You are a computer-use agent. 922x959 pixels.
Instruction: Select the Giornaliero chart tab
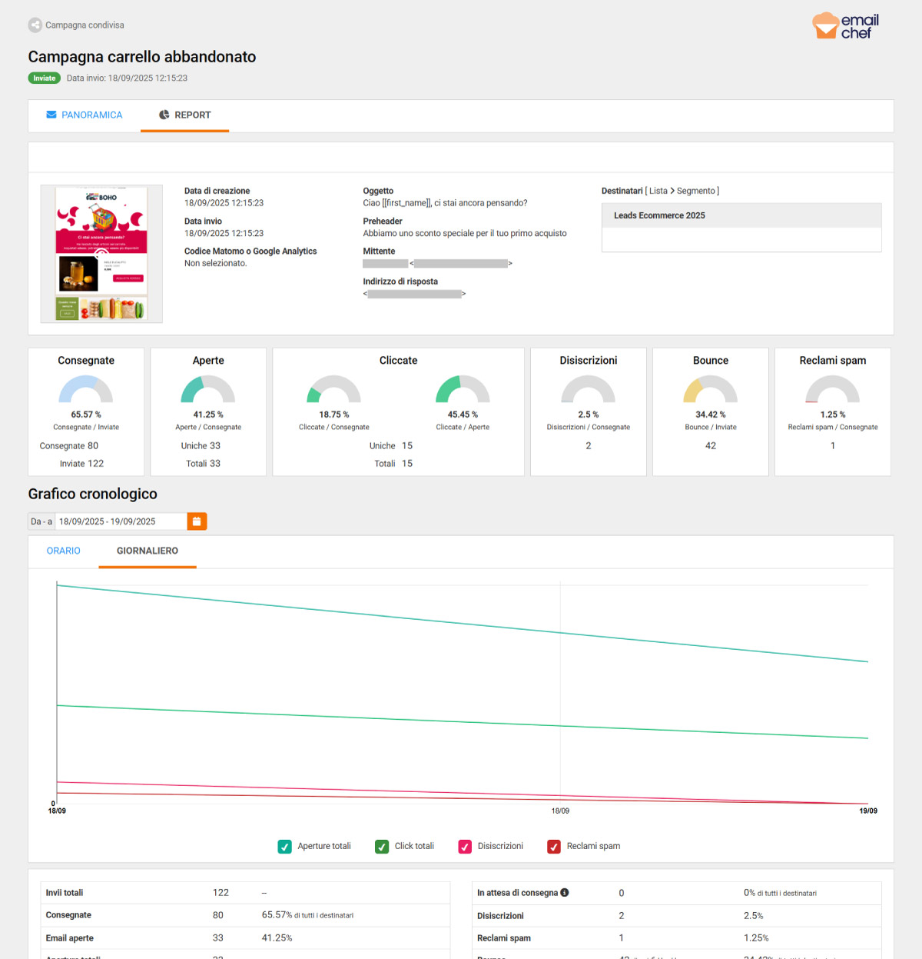(148, 551)
